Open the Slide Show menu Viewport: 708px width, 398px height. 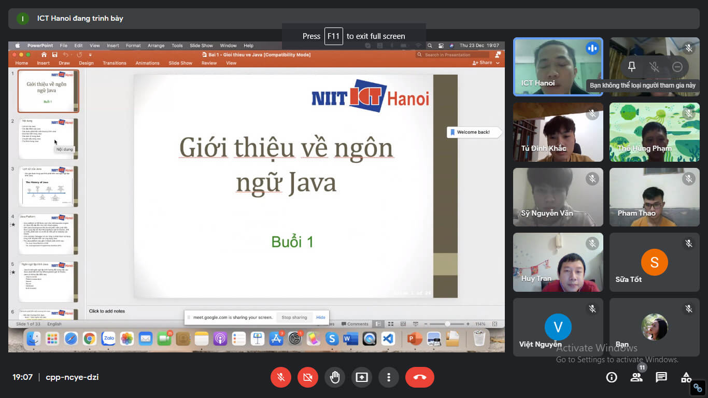click(201, 45)
